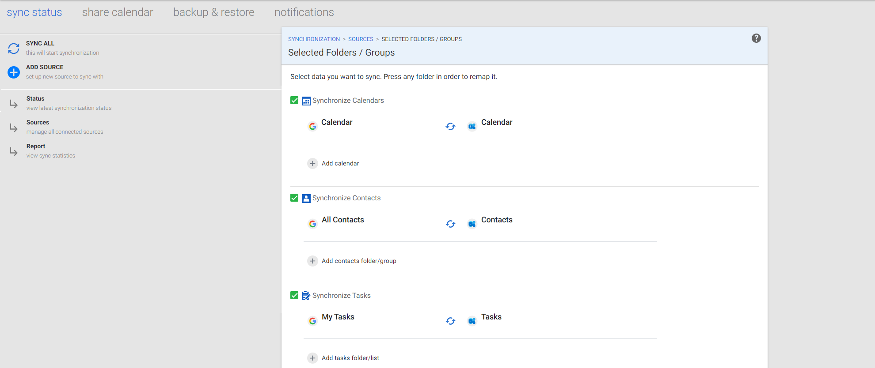Screen dimensions: 875x368
Task: Click the contacts icon next to Synchronize Contacts
Action: coord(306,199)
